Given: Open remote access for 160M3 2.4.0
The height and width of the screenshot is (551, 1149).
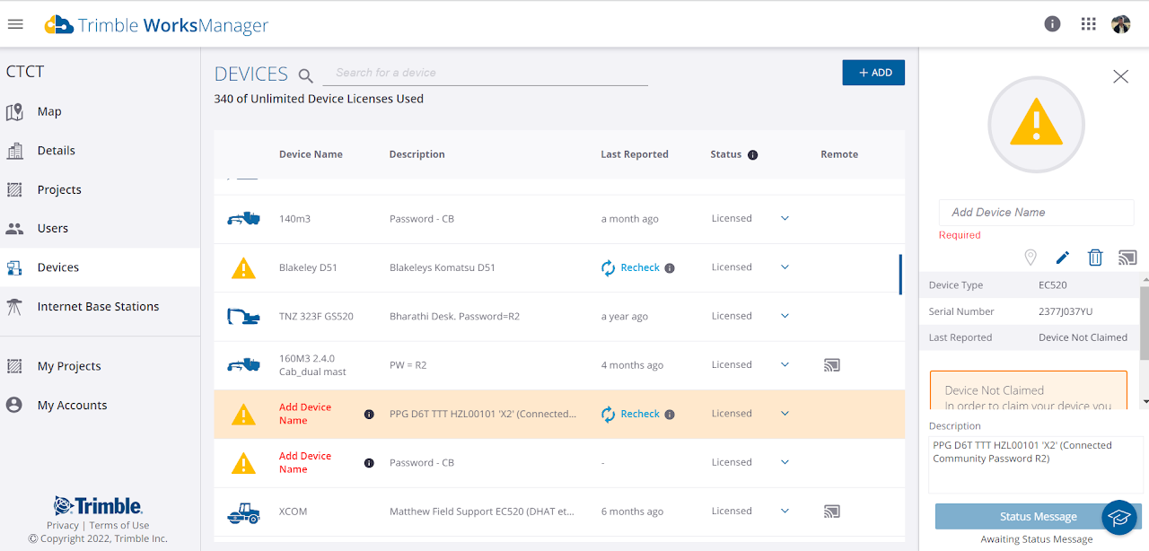Looking at the screenshot, I should (832, 365).
